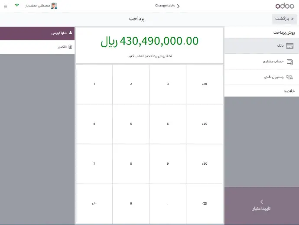Open the Change table selector
Viewport: 299px width, 225px height.
point(167,5)
